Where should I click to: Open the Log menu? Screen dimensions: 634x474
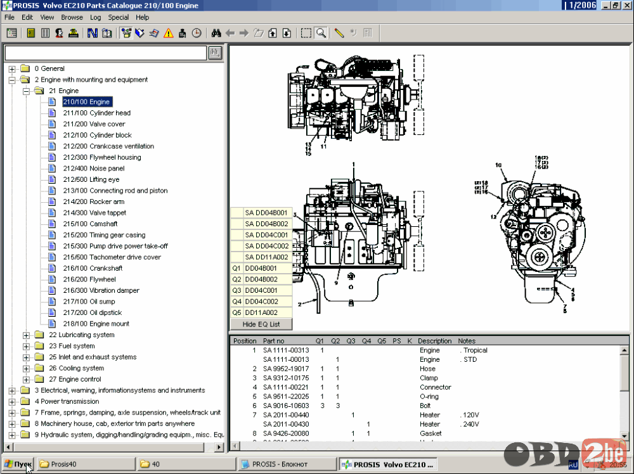pos(96,17)
